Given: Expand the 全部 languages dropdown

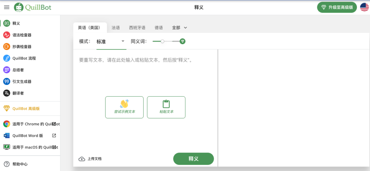Looking at the screenshot, I should pyautogui.click(x=180, y=28).
